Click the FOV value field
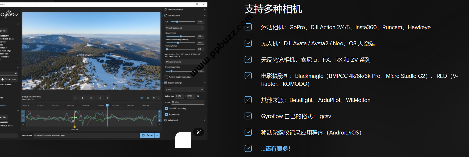This screenshot has width=469, height=157. 200,22
